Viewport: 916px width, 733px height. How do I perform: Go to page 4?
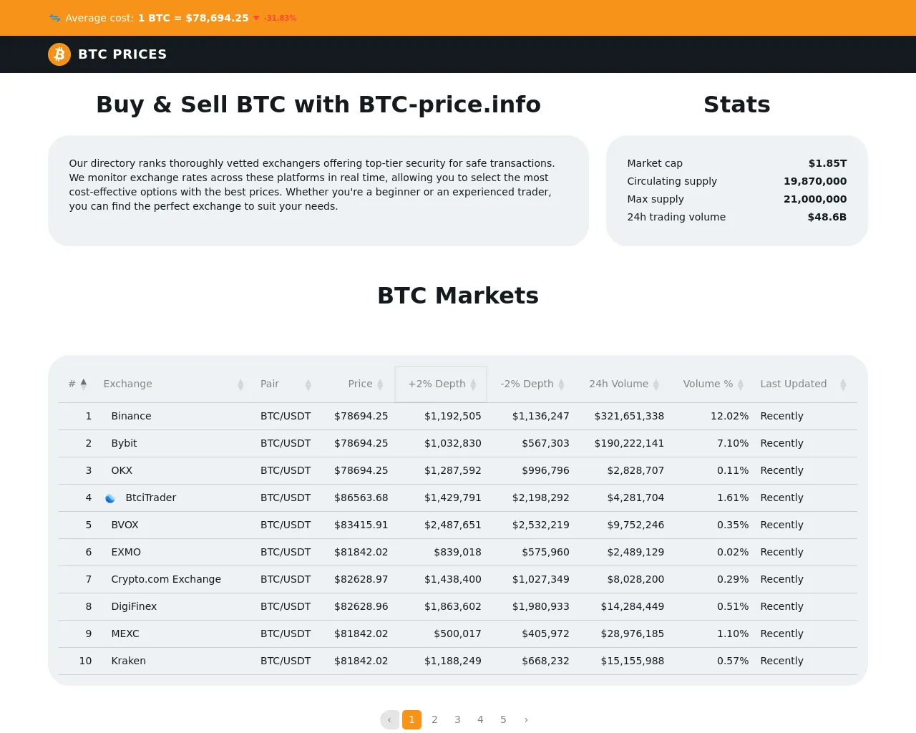pos(480,719)
